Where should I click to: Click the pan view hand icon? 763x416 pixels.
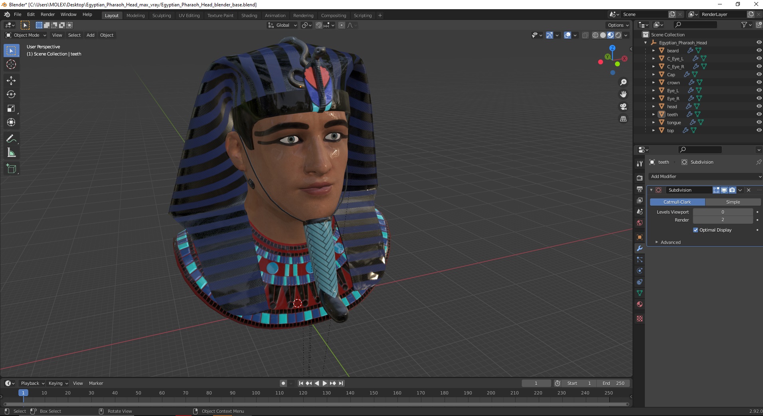pyautogui.click(x=623, y=94)
